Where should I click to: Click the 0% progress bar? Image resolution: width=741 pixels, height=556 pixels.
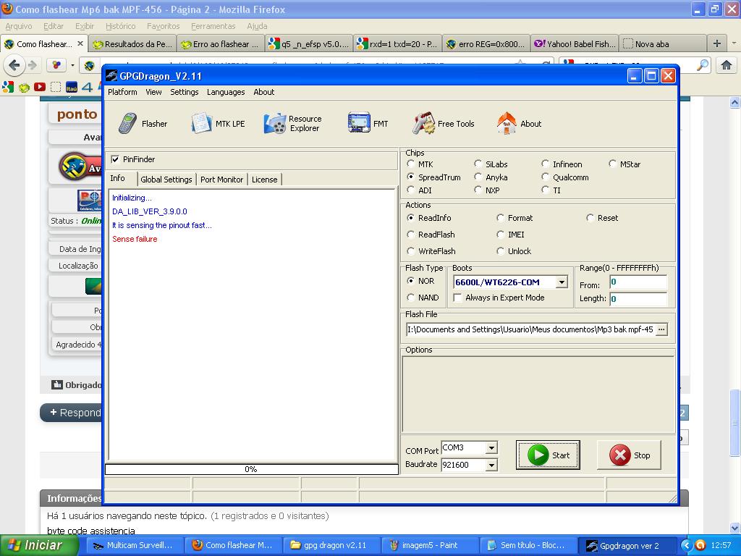pyautogui.click(x=251, y=469)
